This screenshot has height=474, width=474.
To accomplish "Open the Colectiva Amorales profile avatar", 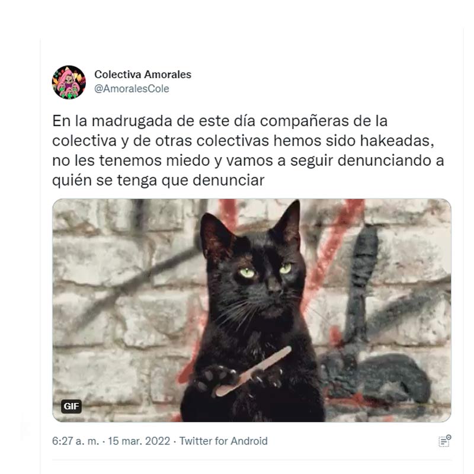I will pyautogui.click(x=69, y=82).
